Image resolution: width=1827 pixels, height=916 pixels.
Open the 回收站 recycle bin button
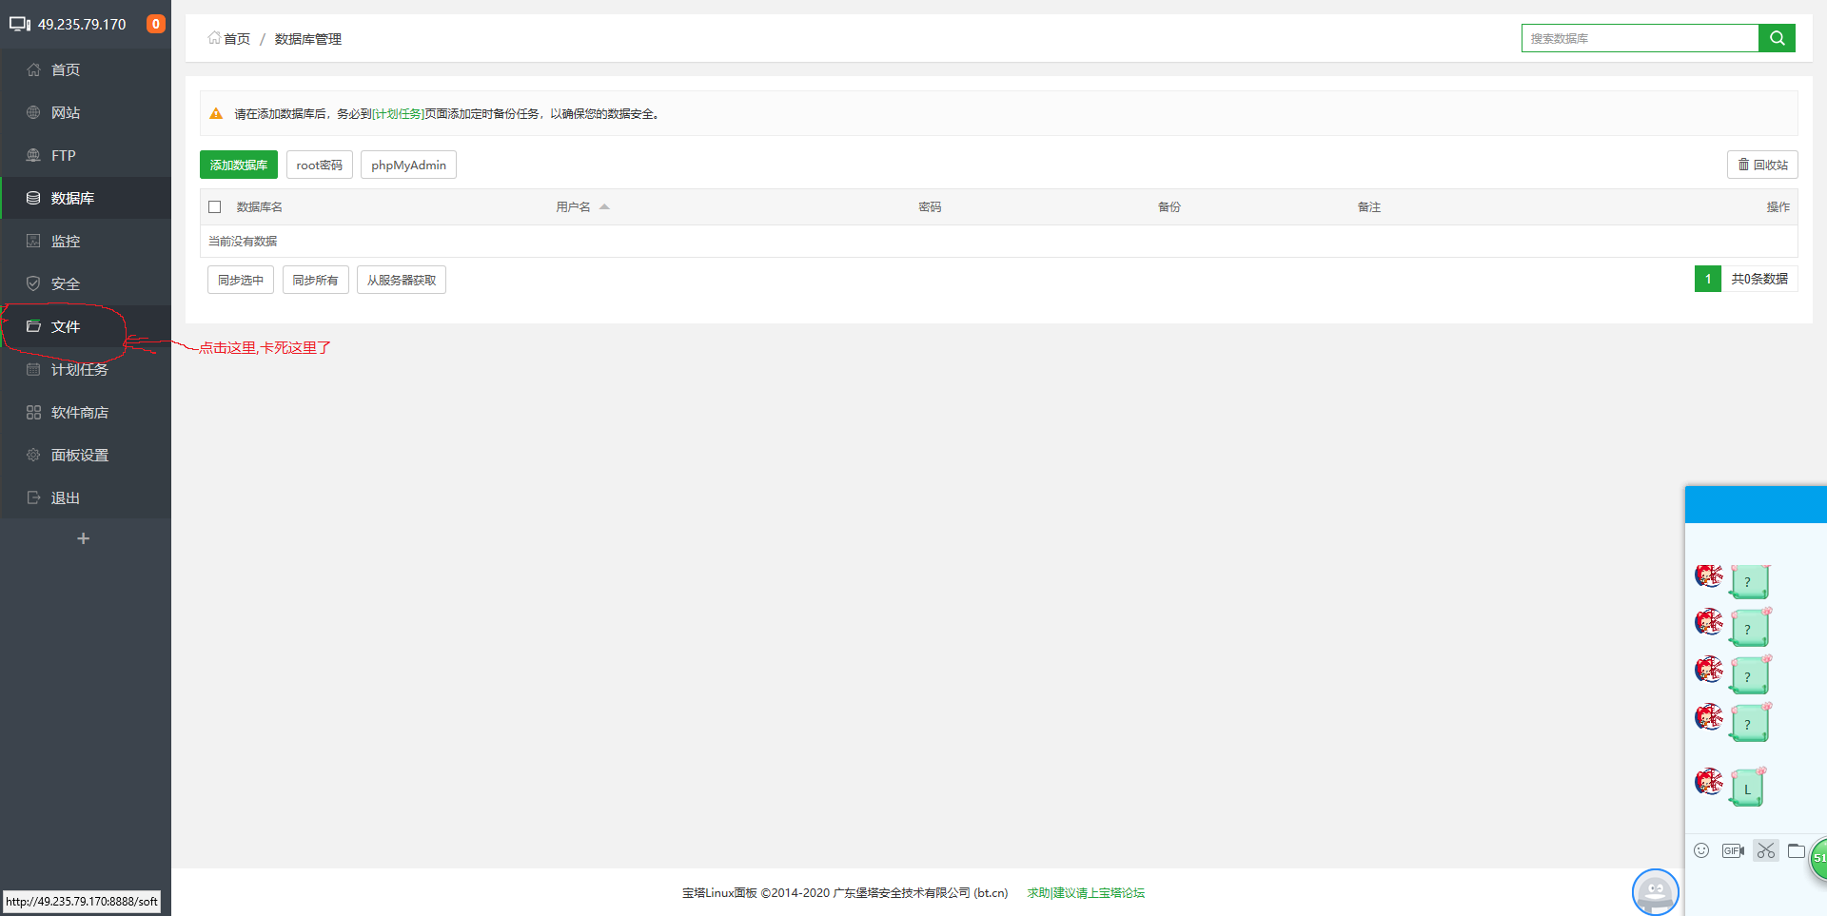[1762, 165]
